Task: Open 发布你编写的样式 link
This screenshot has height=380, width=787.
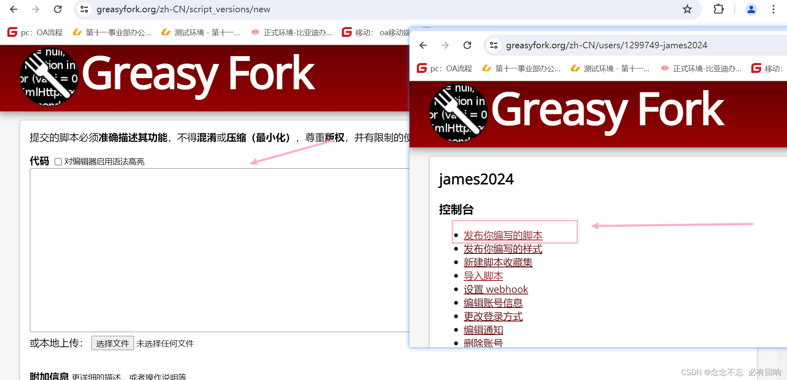Action: click(x=503, y=249)
